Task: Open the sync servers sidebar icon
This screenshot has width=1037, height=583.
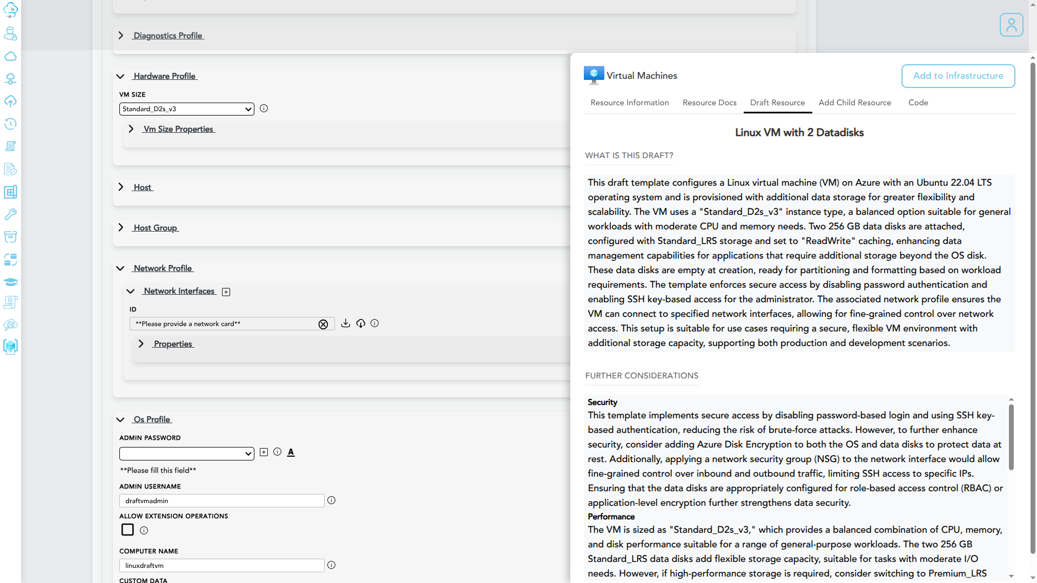Action: (10, 260)
